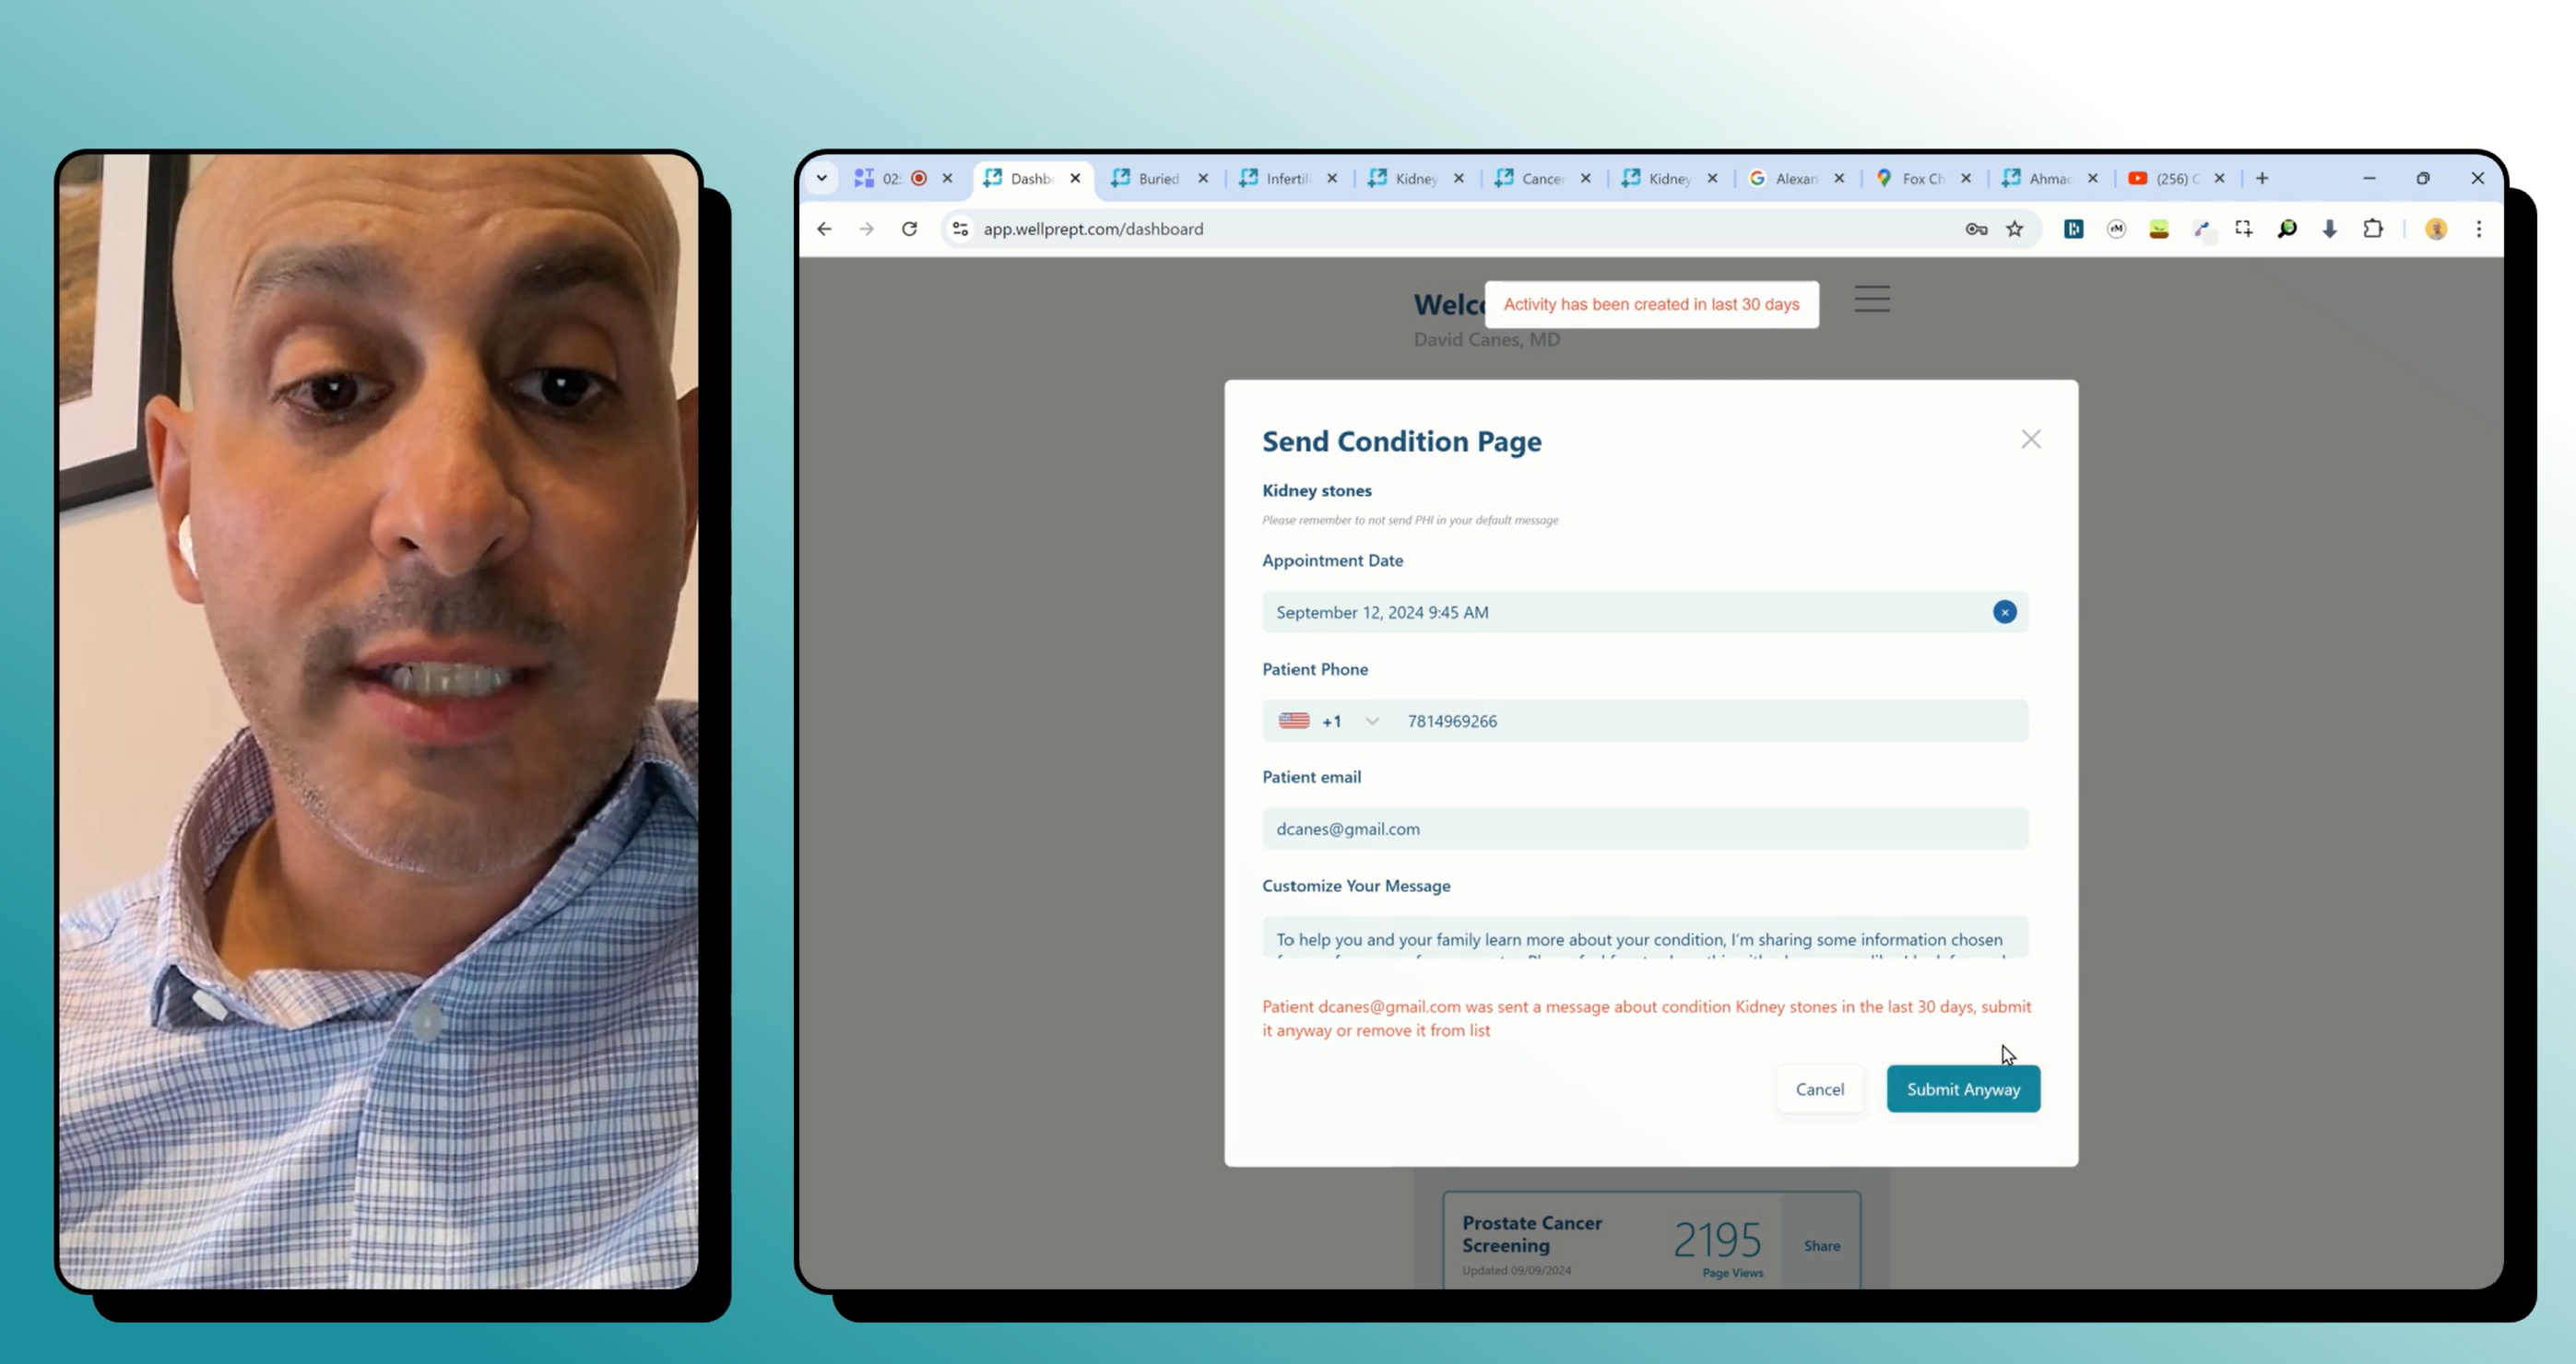Click the Customize Your Message text area
2576x1364 pixels.
pos(1644,938)
